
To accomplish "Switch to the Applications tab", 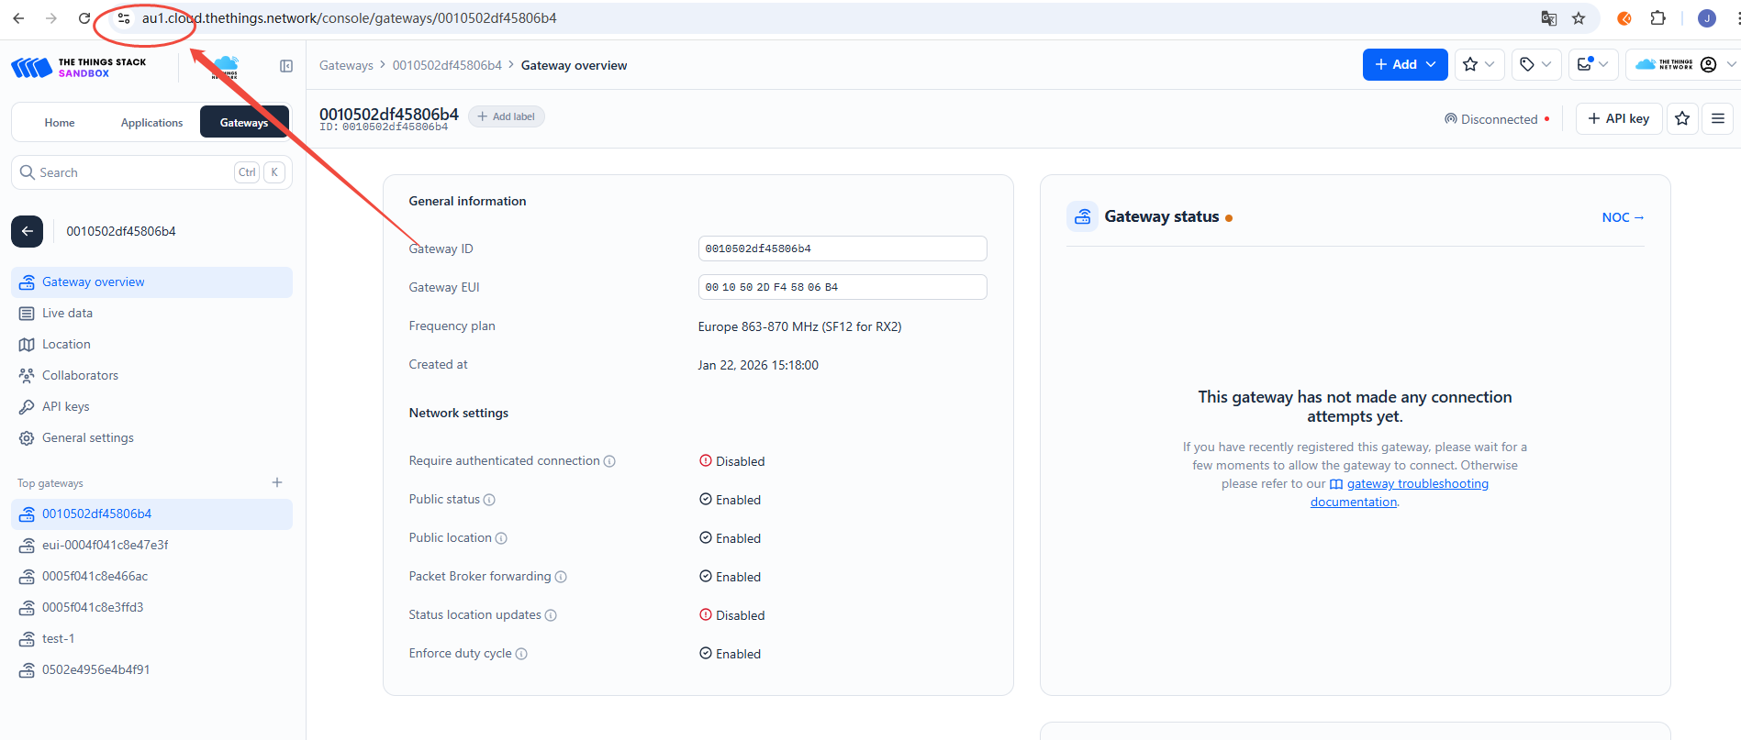I will (151, 123).
